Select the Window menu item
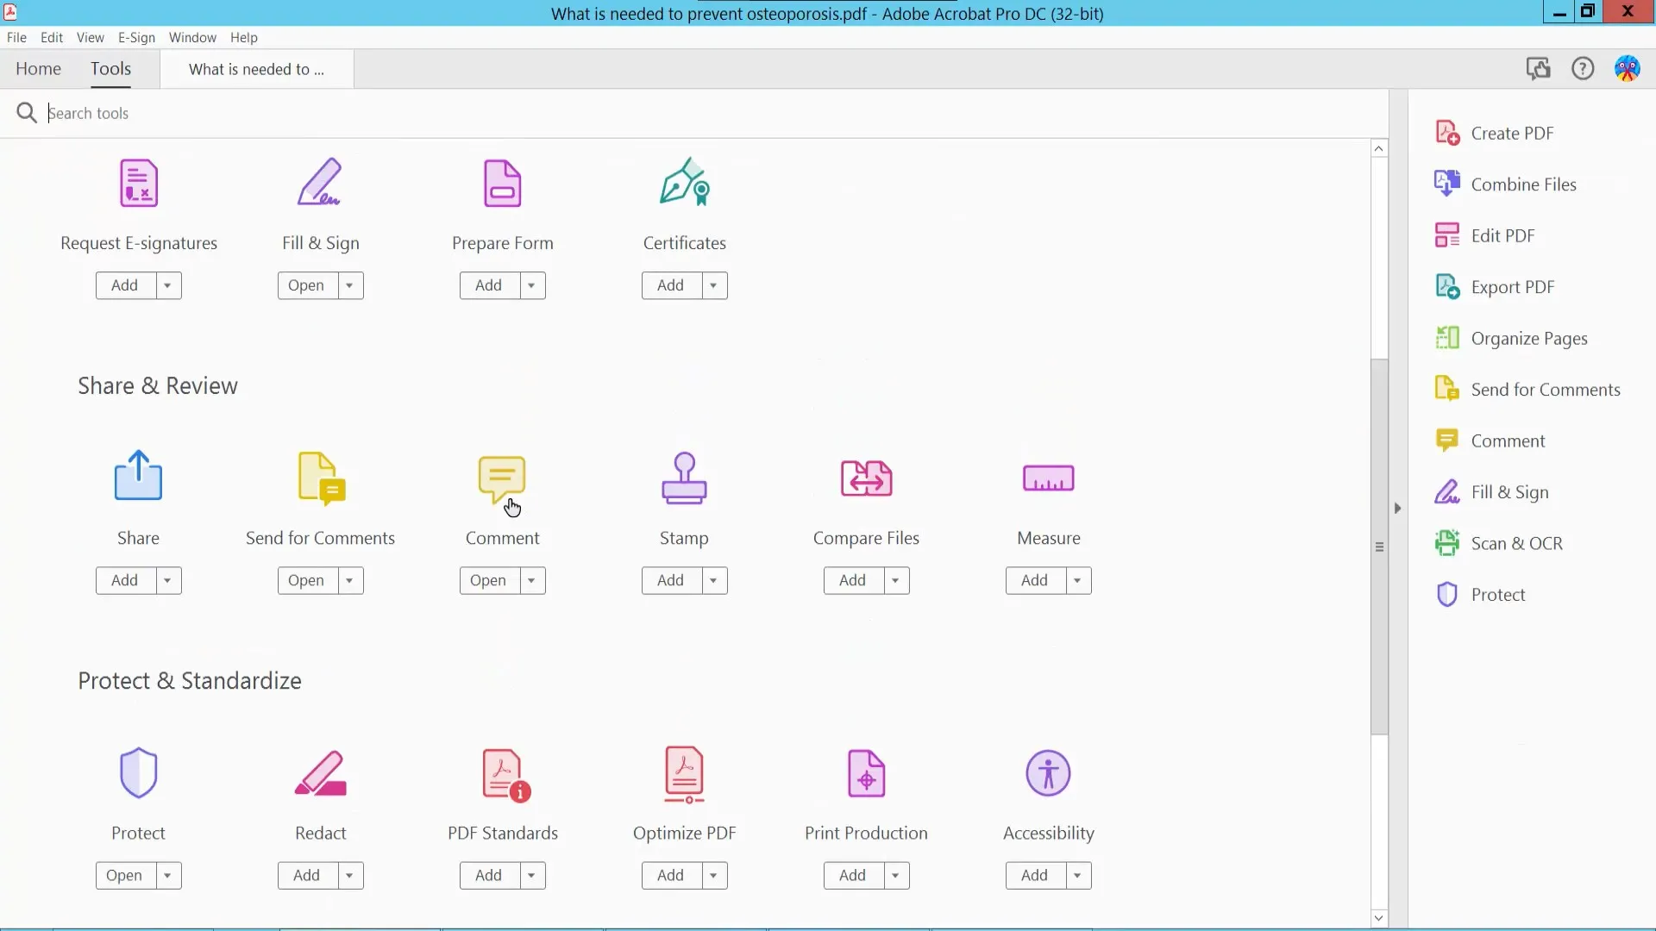 (x=193, y=36)
